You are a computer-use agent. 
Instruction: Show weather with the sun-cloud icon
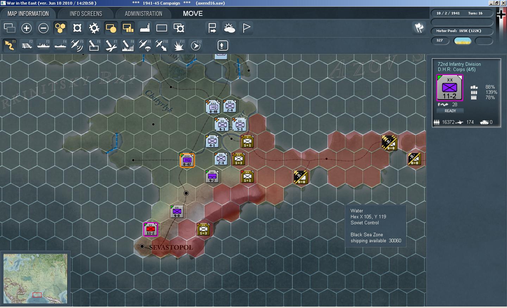click(x=229, y=28)
